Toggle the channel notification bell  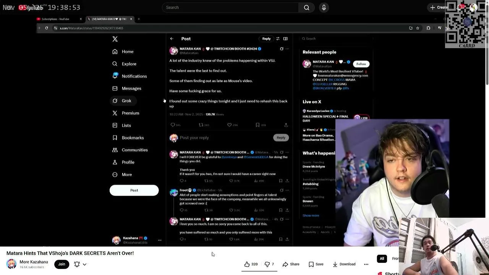[77, 264]
